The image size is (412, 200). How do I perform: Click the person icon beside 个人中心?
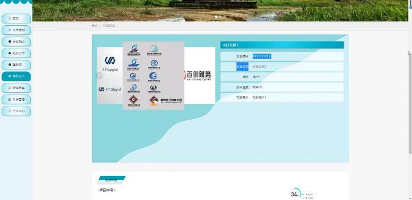point(10,111)
